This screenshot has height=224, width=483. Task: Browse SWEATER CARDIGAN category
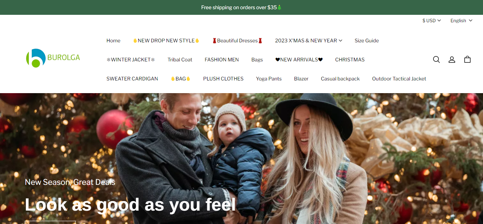pos(132,79)
